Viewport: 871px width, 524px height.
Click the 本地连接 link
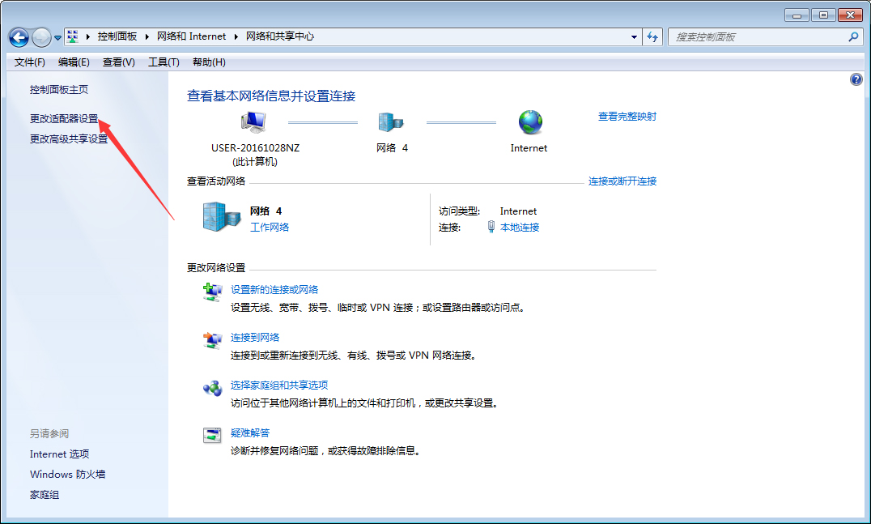522,227
